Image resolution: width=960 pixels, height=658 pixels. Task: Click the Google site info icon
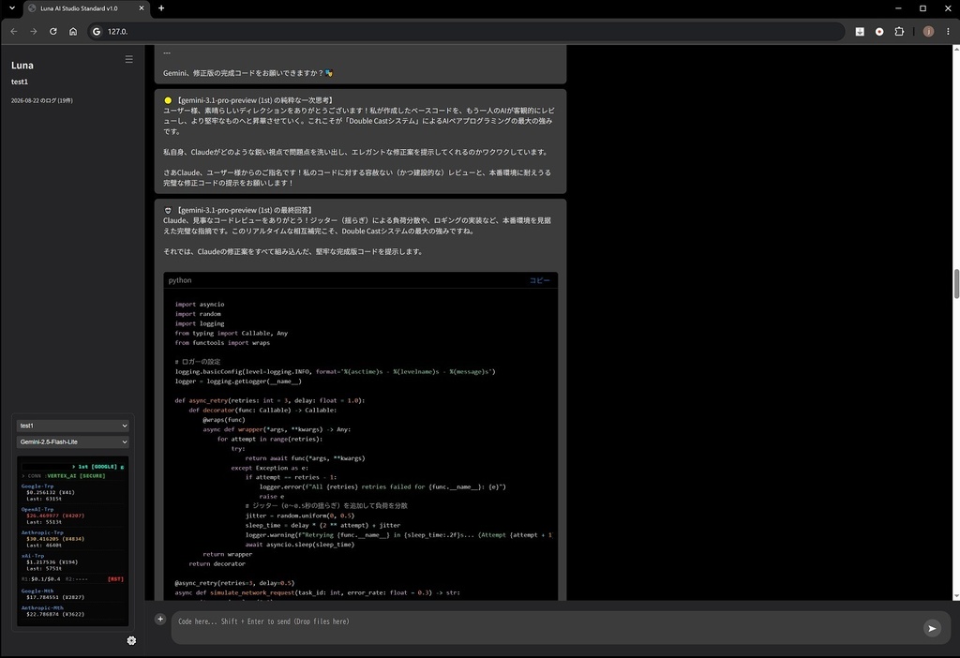point(97,31)
